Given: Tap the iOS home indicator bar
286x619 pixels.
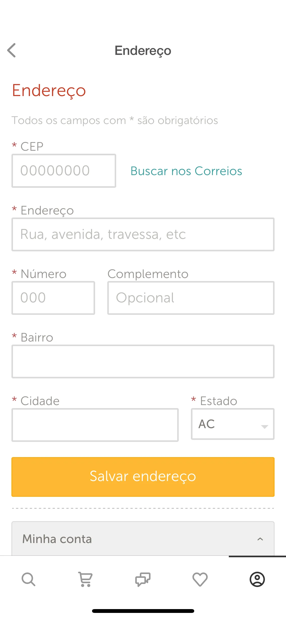Looking at the screenshot, I should coord(143,611).
